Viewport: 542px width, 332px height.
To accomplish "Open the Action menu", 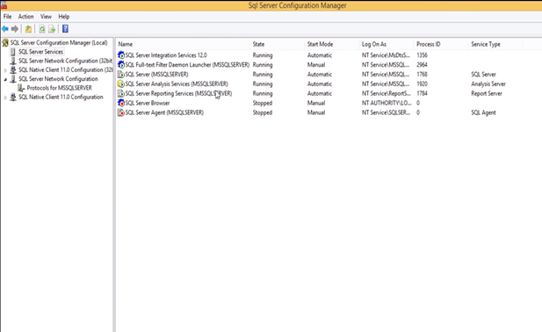I will 26,17.
